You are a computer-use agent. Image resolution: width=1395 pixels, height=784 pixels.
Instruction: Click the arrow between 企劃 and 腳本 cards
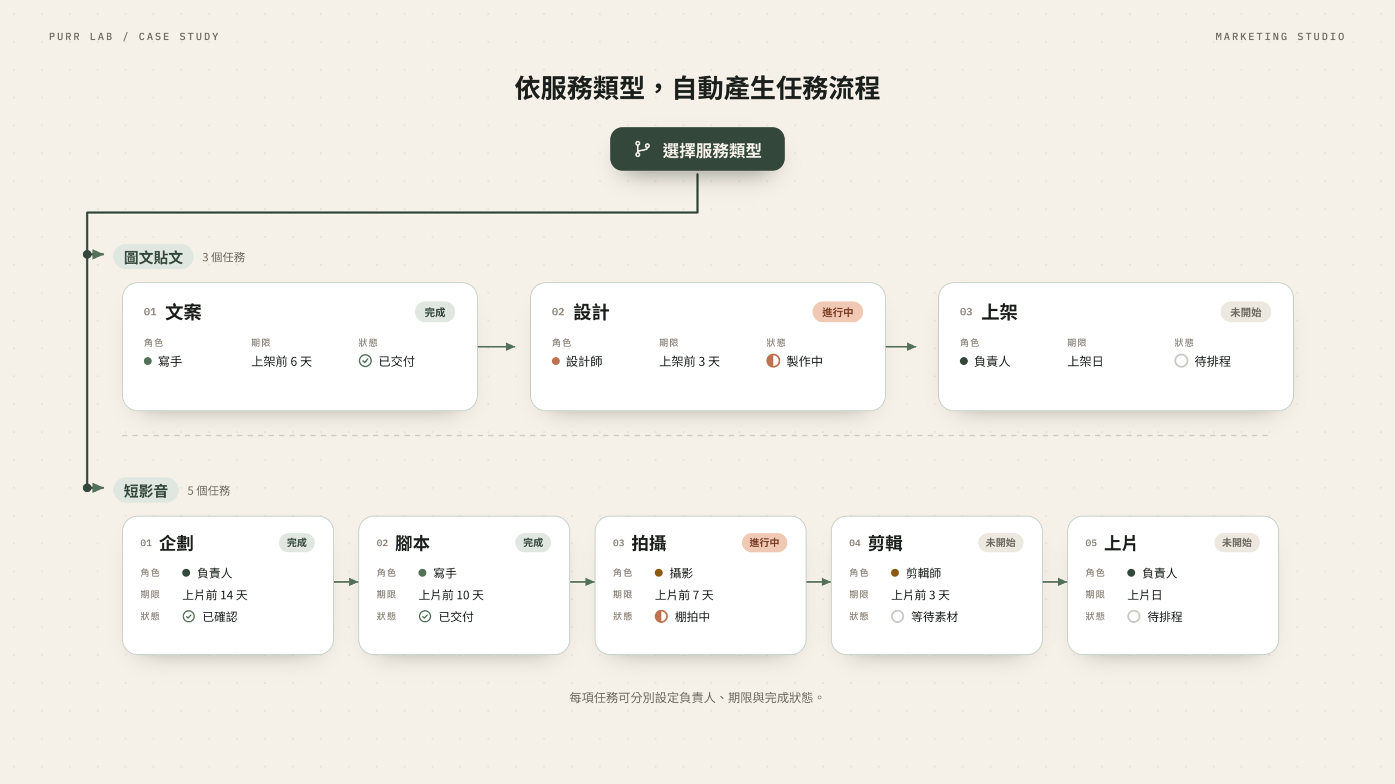(x=346, y=582)
